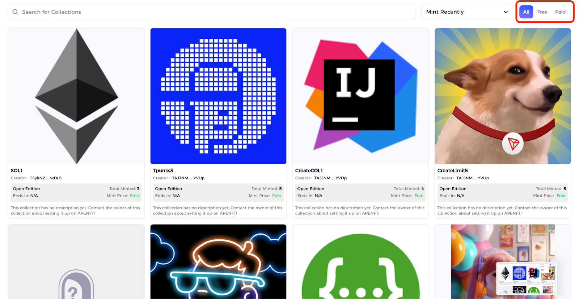The width and height of the screenshot is (579, 299).
Task: Select the Free filter tab
Action: [542, 12]
